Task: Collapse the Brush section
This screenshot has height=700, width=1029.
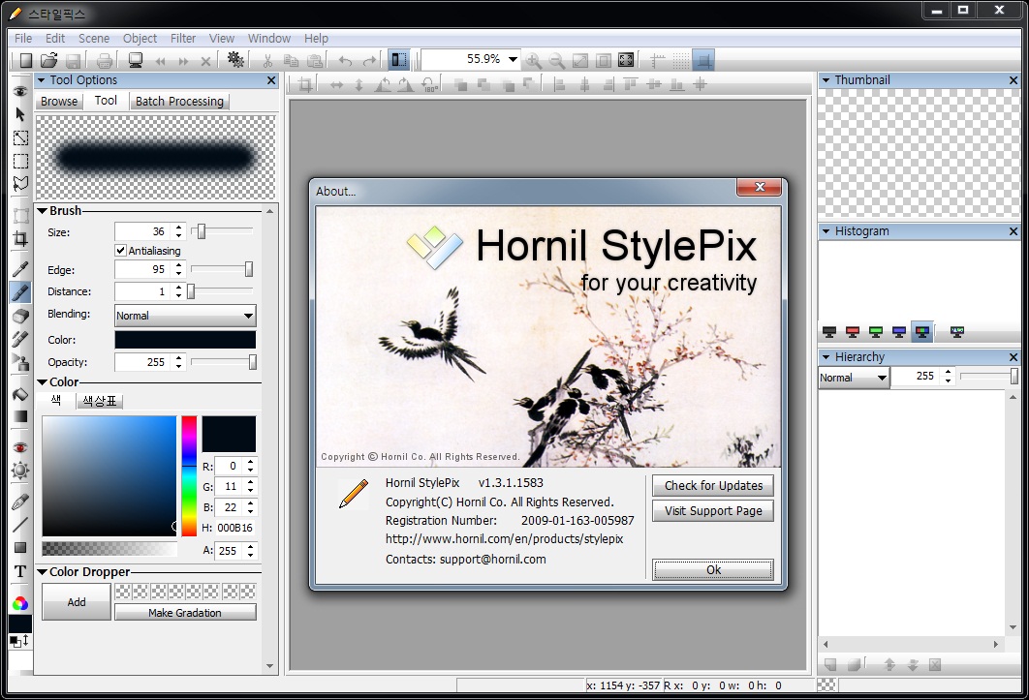Action: (43, 211)
